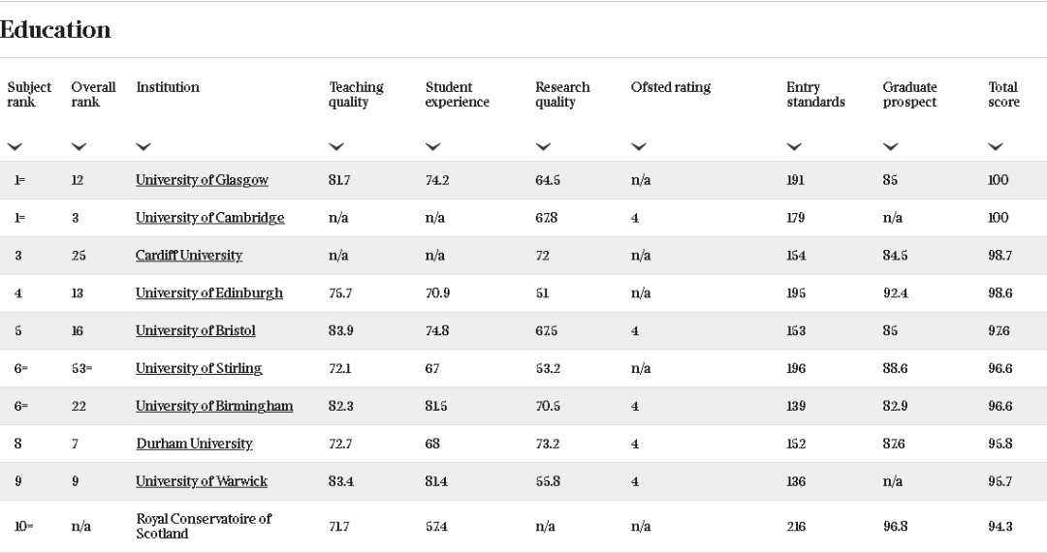Screen dimensions: 1047x553
Task: Open the University of Edinburgh link
Action: tap(209, 293)
